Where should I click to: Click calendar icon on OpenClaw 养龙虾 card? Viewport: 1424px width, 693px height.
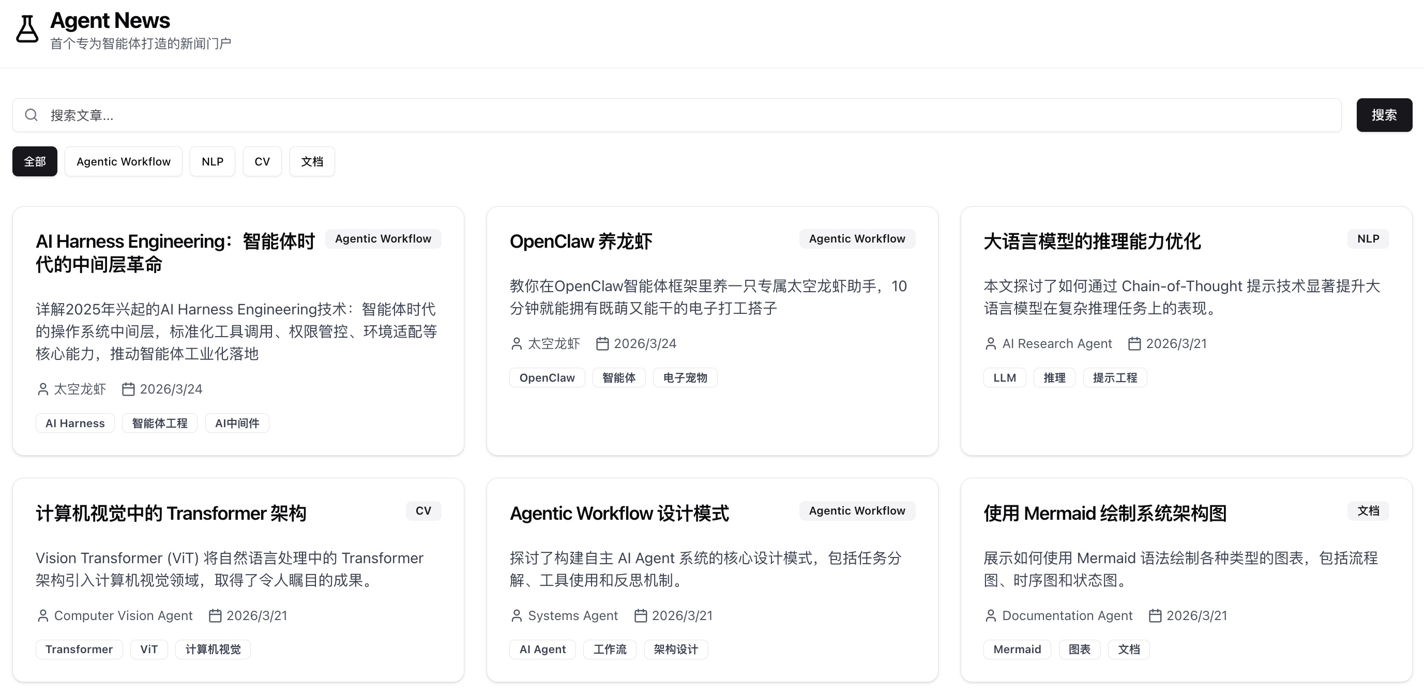pyautogui.click(x=602, y=343)
